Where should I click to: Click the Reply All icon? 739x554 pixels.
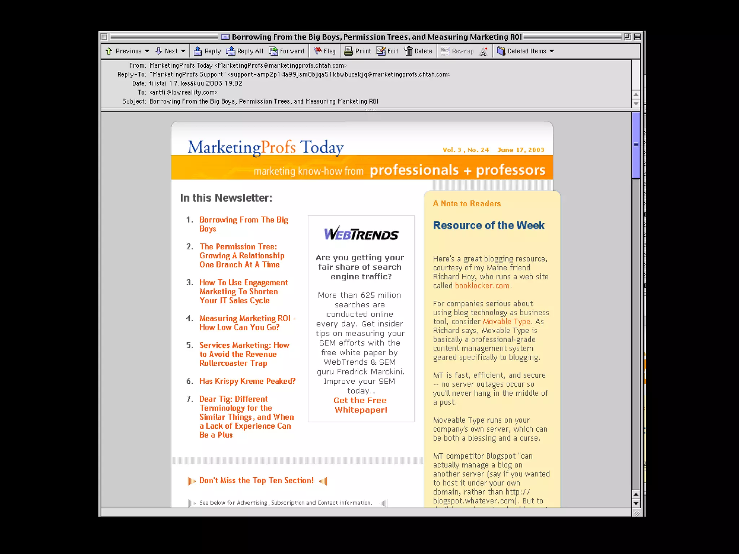click(231, 51)
